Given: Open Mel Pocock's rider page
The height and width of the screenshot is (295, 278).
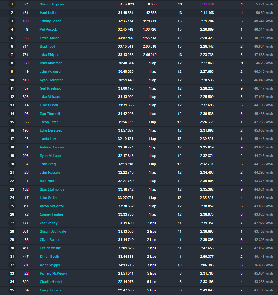Looking at the screenshot, I should (x=48, y=30).
